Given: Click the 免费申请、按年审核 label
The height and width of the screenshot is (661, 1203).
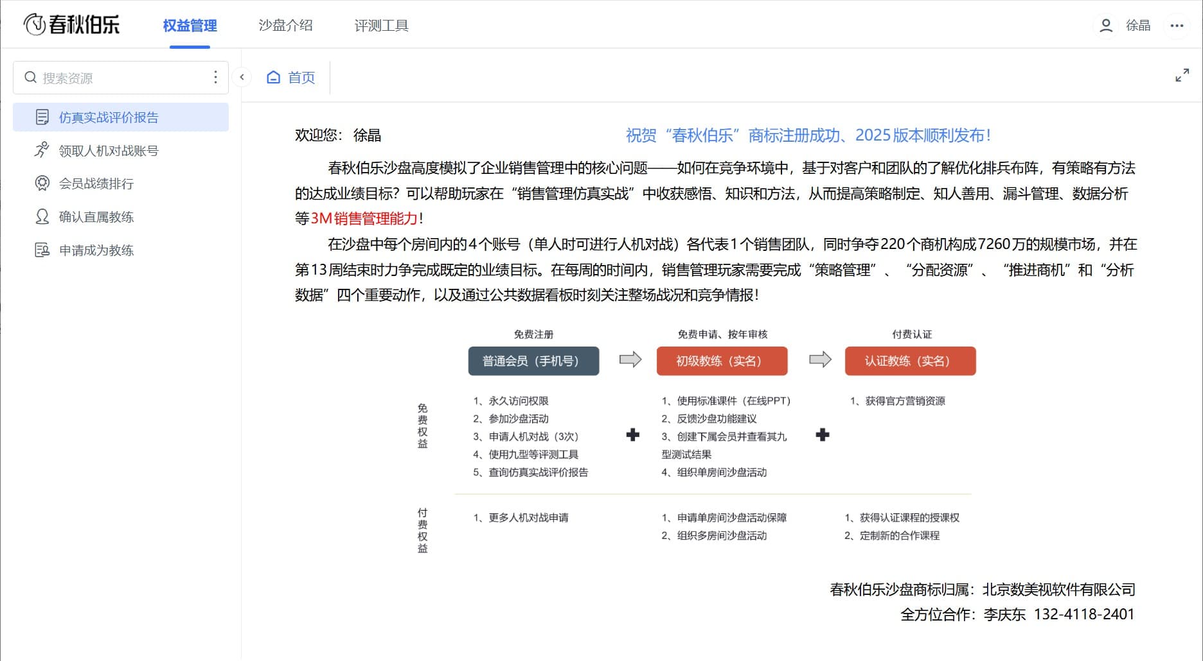Looking at the screenshot, I should coord(722,334).
